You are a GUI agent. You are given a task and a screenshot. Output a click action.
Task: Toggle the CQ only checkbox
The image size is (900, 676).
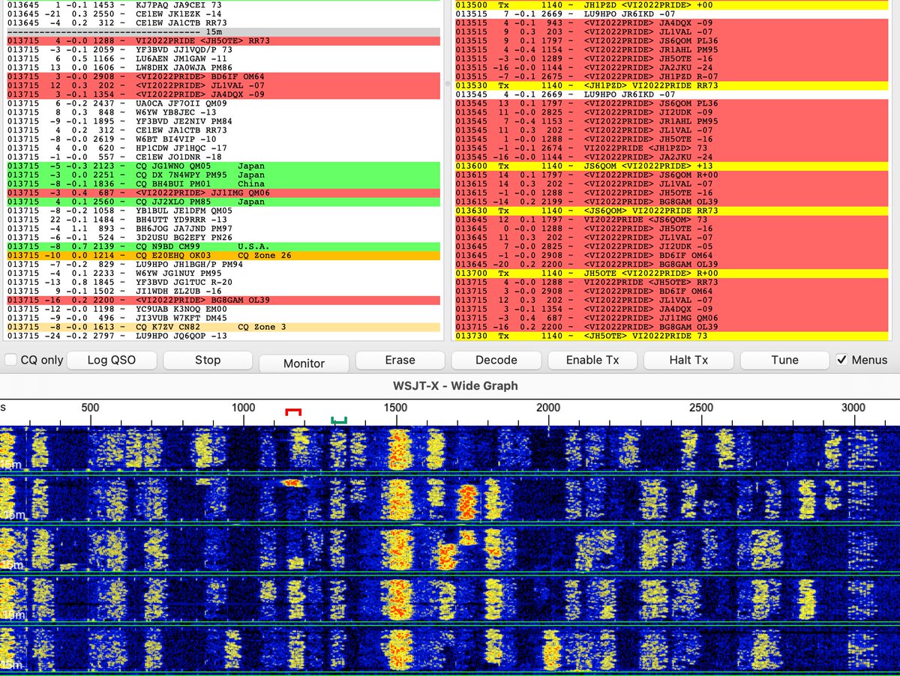coord(10,360)
